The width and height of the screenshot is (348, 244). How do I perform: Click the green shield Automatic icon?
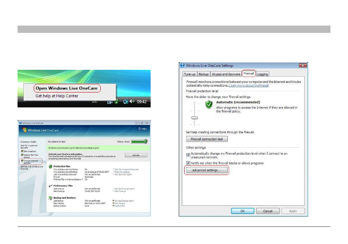(x=209, y=104)
